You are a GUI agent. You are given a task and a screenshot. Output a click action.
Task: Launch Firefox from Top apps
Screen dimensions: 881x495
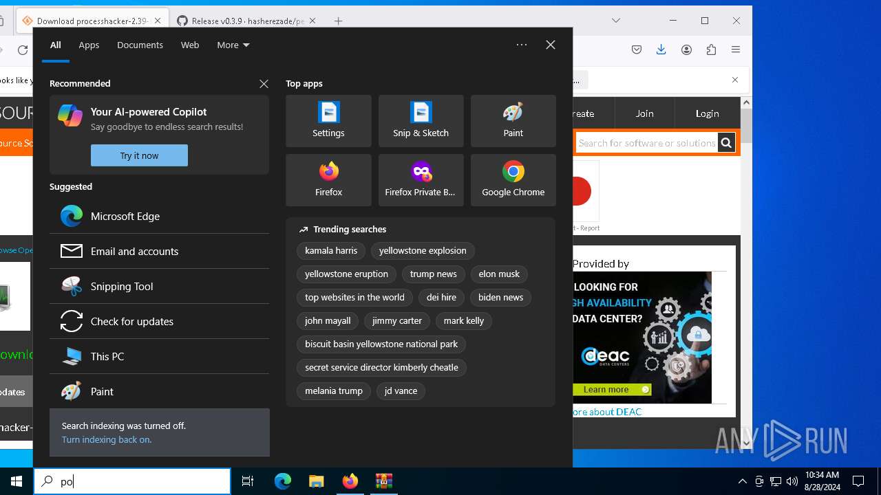tap(328, 180)
